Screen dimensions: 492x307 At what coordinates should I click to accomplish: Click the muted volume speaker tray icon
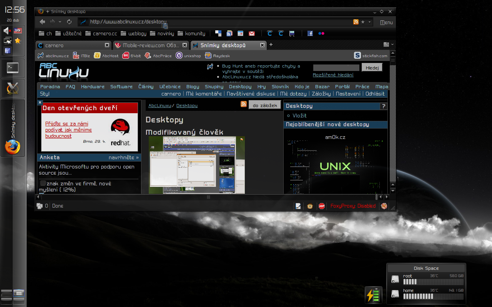[x=7, y=31]
